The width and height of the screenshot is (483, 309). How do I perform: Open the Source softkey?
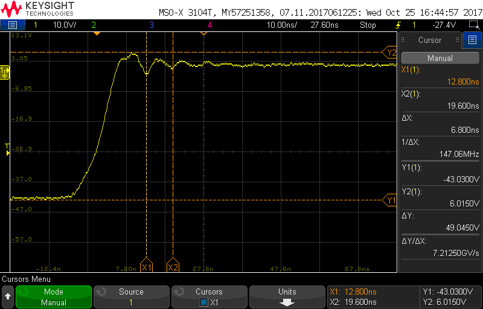pos(131,298)
